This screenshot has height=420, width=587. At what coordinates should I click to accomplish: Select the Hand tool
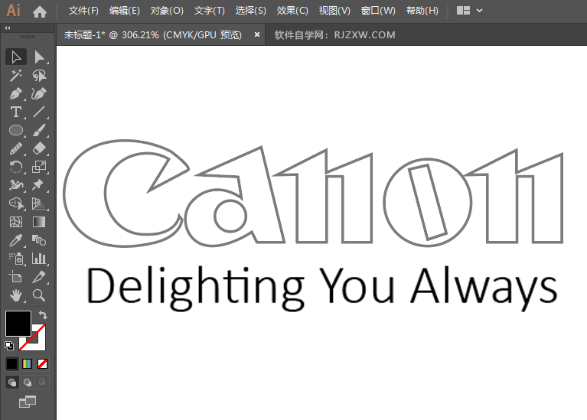pos(16,295)
